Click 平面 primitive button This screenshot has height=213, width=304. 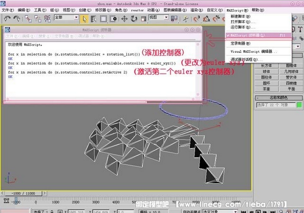pos(291,89)
